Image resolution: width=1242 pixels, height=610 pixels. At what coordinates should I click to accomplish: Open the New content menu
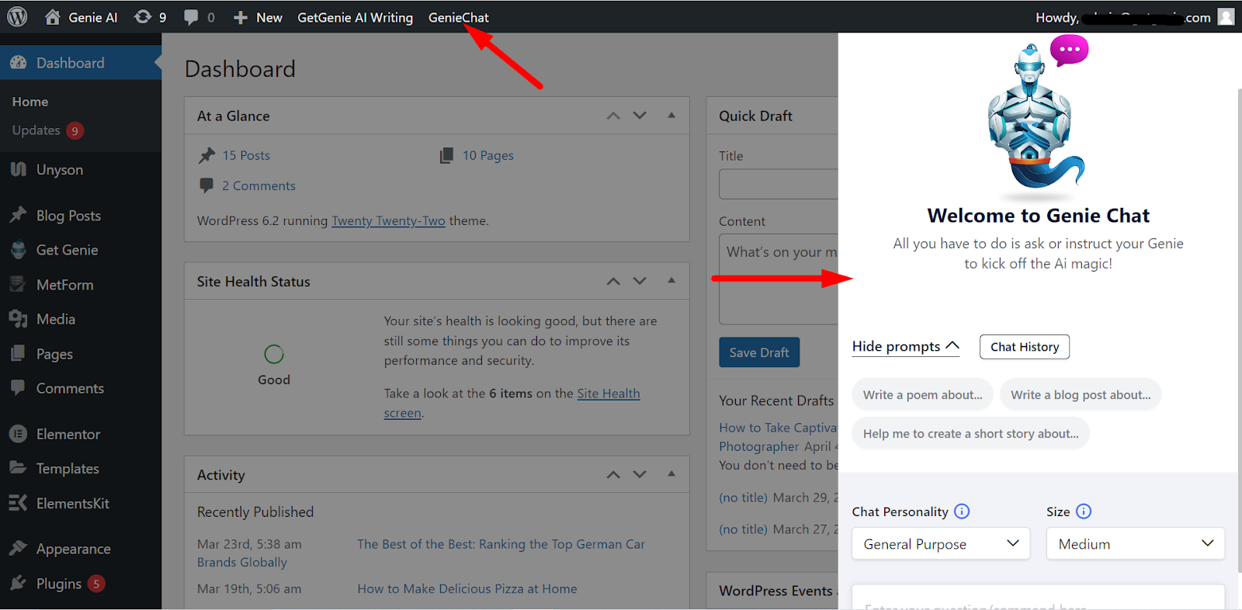258,17
